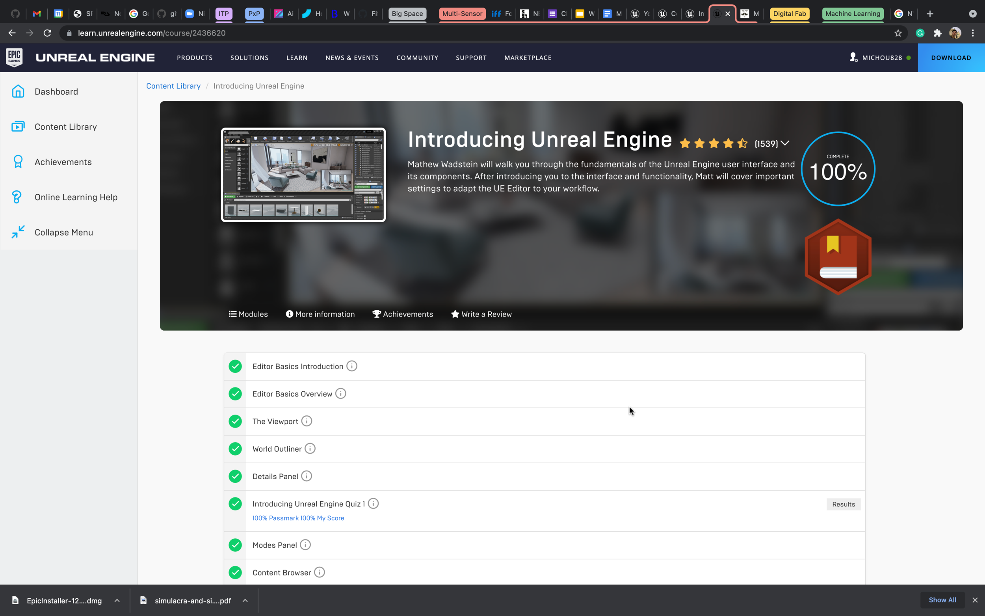The image size is (985, 616).
Task: Click the Online Learning Help icon
Action: (x=17, y=197)
